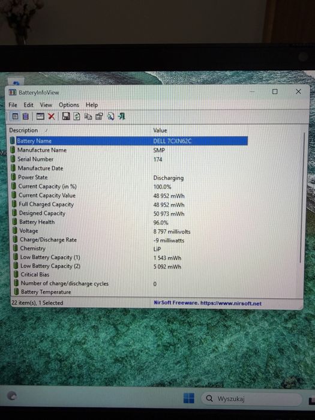Open the Options menu
Viewport: 315px width, 420px height.
coord(69,105)
